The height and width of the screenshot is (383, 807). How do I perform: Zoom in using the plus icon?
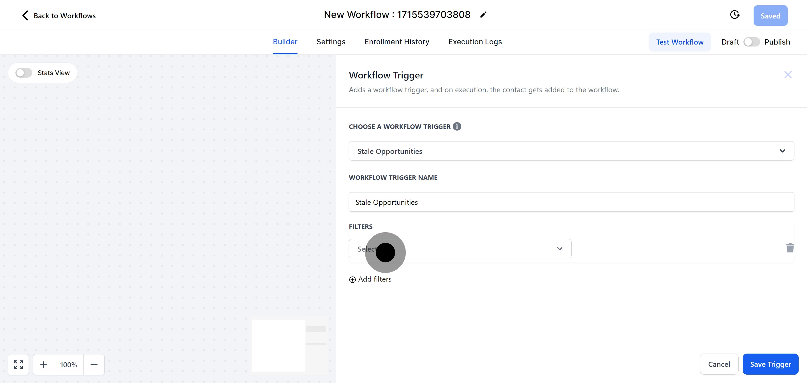(43, 364)
